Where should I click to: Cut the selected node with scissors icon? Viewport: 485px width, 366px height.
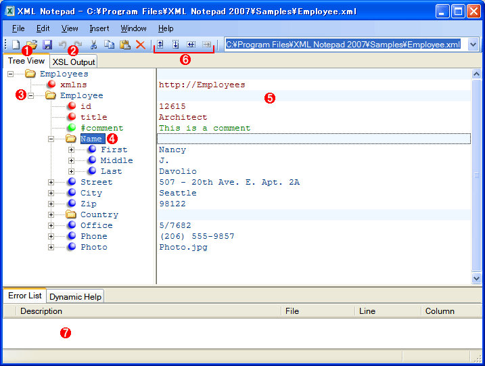(x=93, y=45)
